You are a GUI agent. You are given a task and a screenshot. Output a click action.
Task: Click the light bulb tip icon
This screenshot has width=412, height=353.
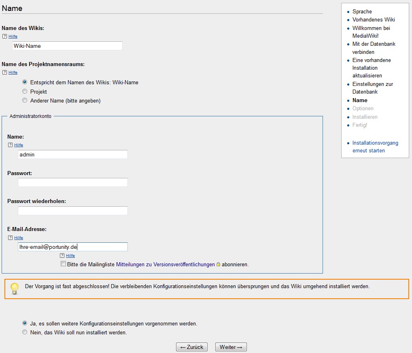point(15,288)
